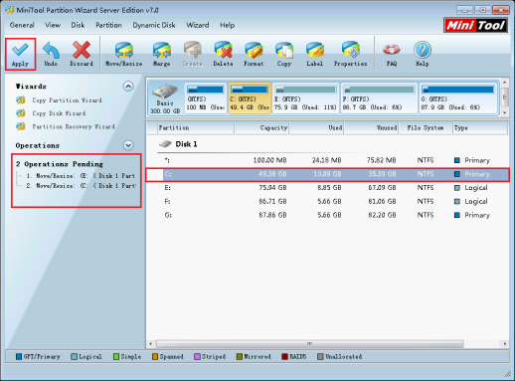The height and width of the screenshot is (381, 515).
Task: Select the C: 49.4 GB partition block
Action: point(250,98)
